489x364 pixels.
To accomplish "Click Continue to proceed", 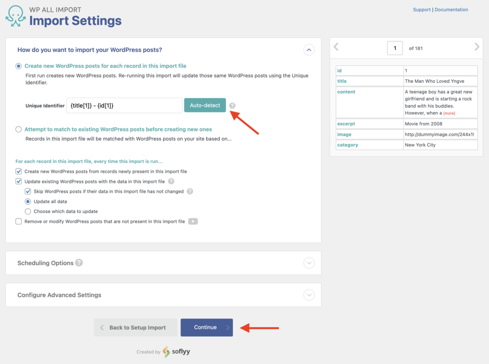I will pyautogui.click(x=206, y=327).
